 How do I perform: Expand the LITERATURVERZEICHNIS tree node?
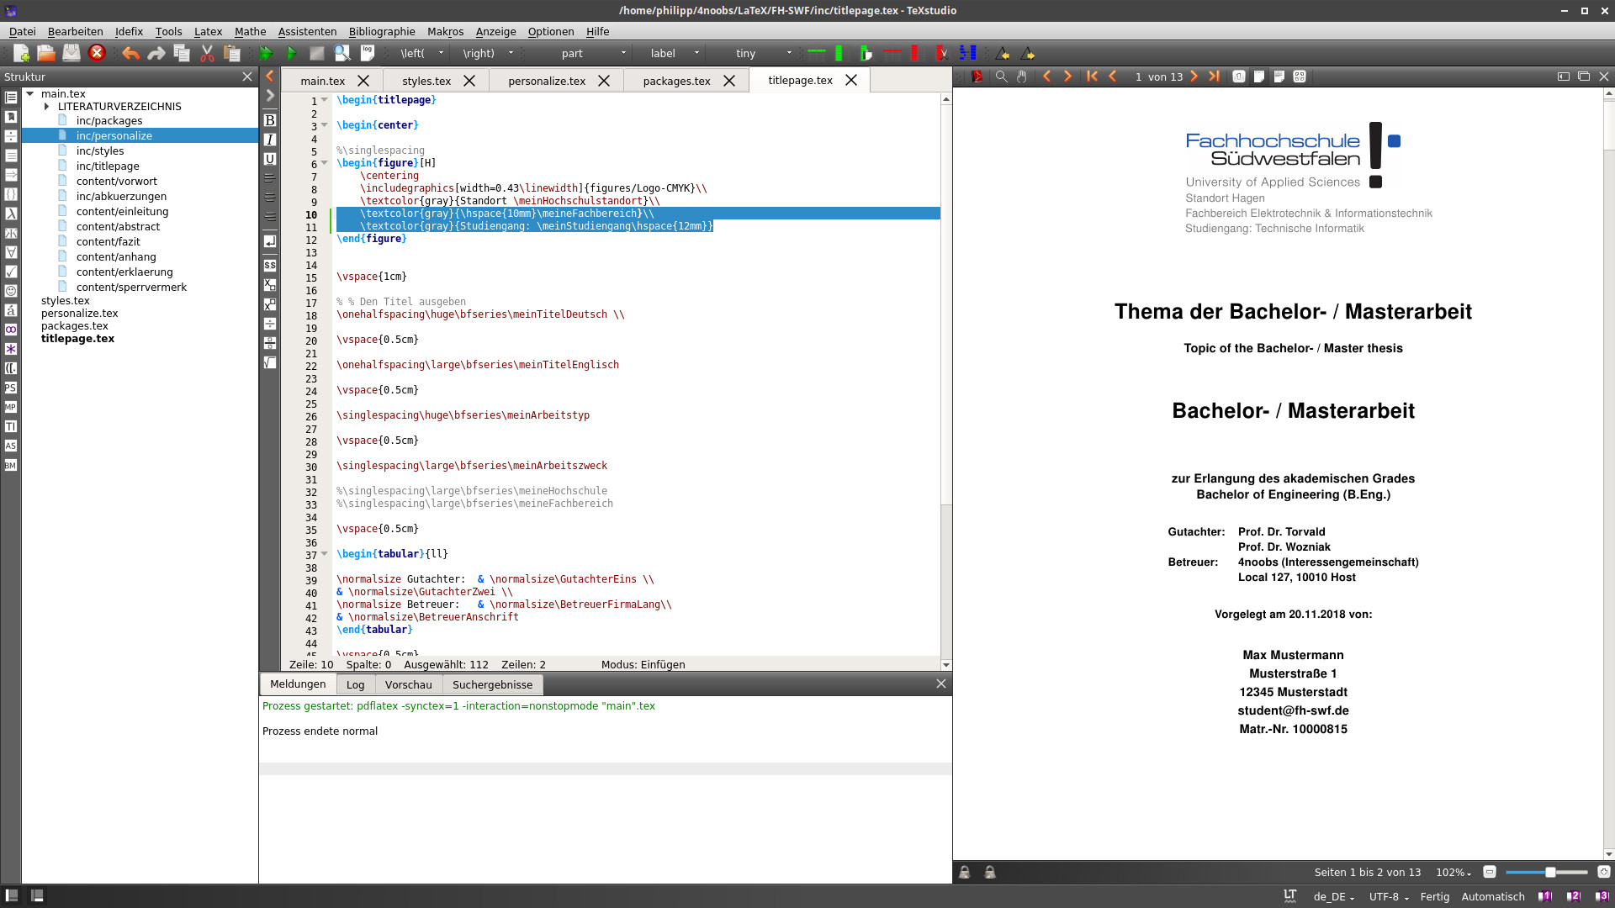(x=47, y=107)
